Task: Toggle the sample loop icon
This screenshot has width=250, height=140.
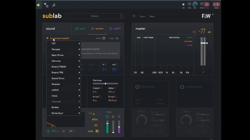Action: tap(117, 38)
